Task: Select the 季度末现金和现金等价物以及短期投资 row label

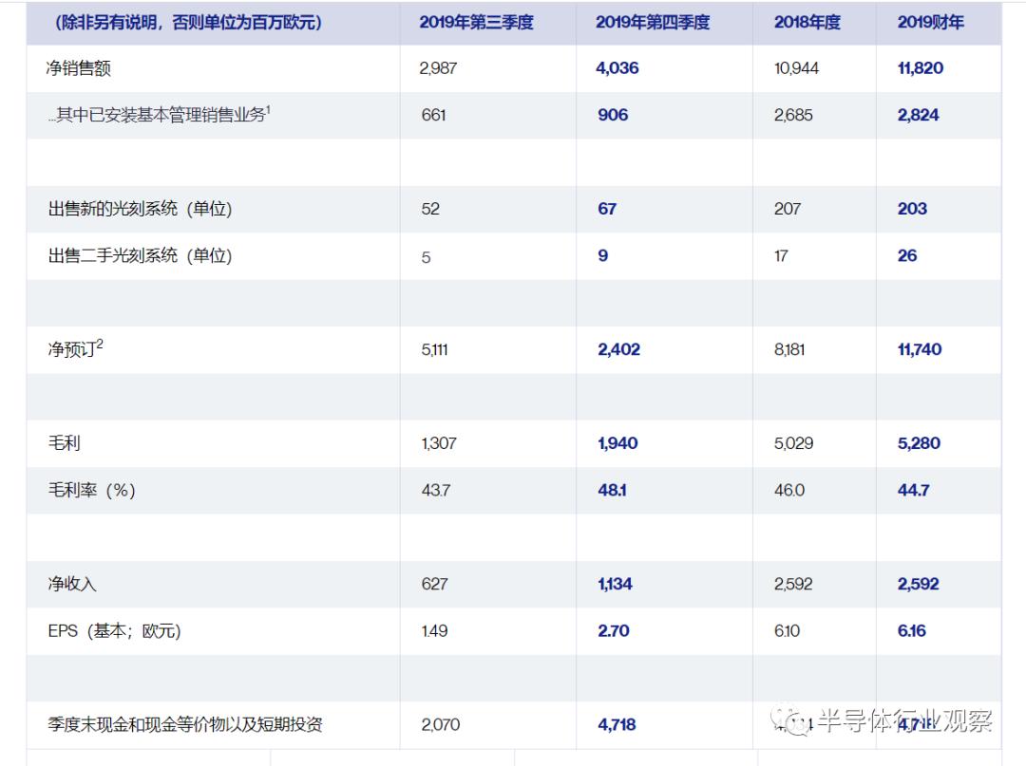Action: (x=185, y=724)
